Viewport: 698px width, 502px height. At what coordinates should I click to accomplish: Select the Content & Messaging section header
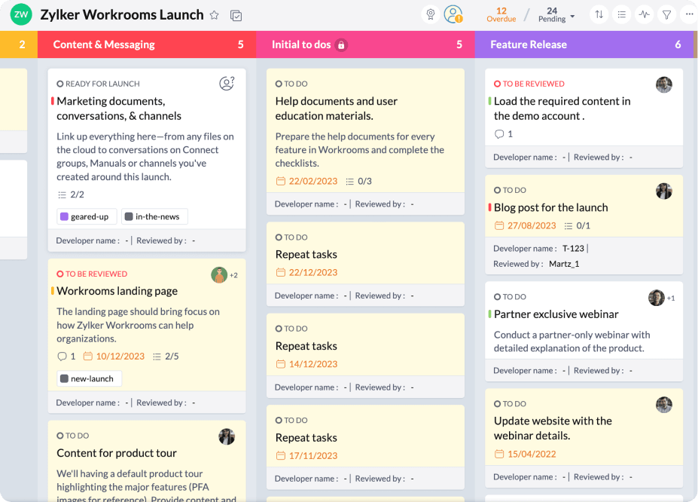pyautogui.click(x=147, y=44)
